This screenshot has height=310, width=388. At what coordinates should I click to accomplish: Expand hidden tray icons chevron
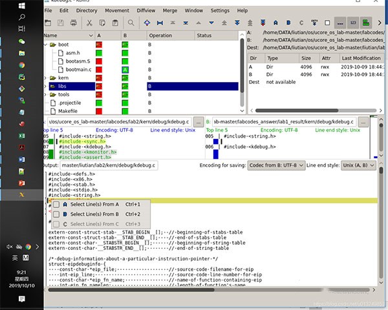click(38, 247)
